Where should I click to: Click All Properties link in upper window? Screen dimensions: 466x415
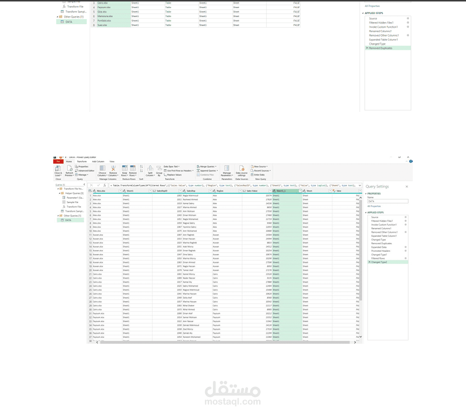pos(372,6)
